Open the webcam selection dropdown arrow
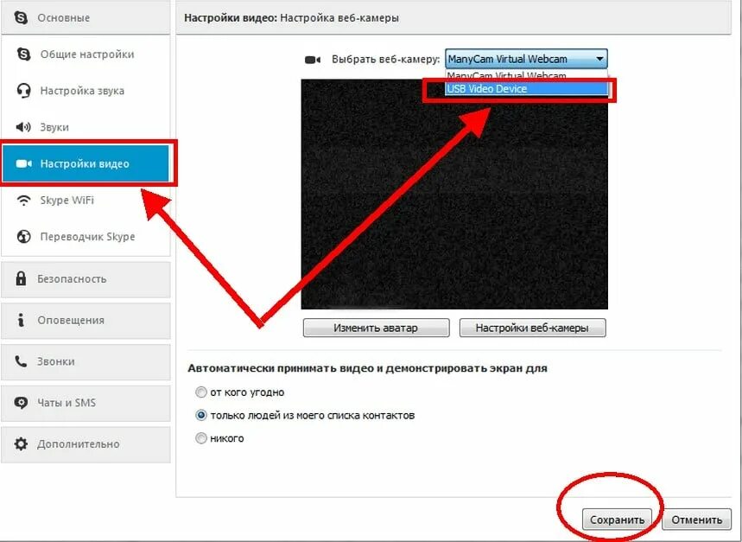 click(x=599, y=59)
